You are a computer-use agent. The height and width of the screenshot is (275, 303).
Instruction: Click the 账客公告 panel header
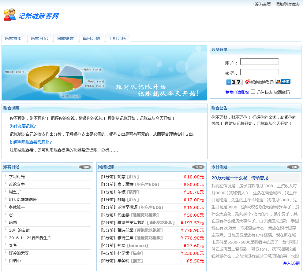coord(256,108)
